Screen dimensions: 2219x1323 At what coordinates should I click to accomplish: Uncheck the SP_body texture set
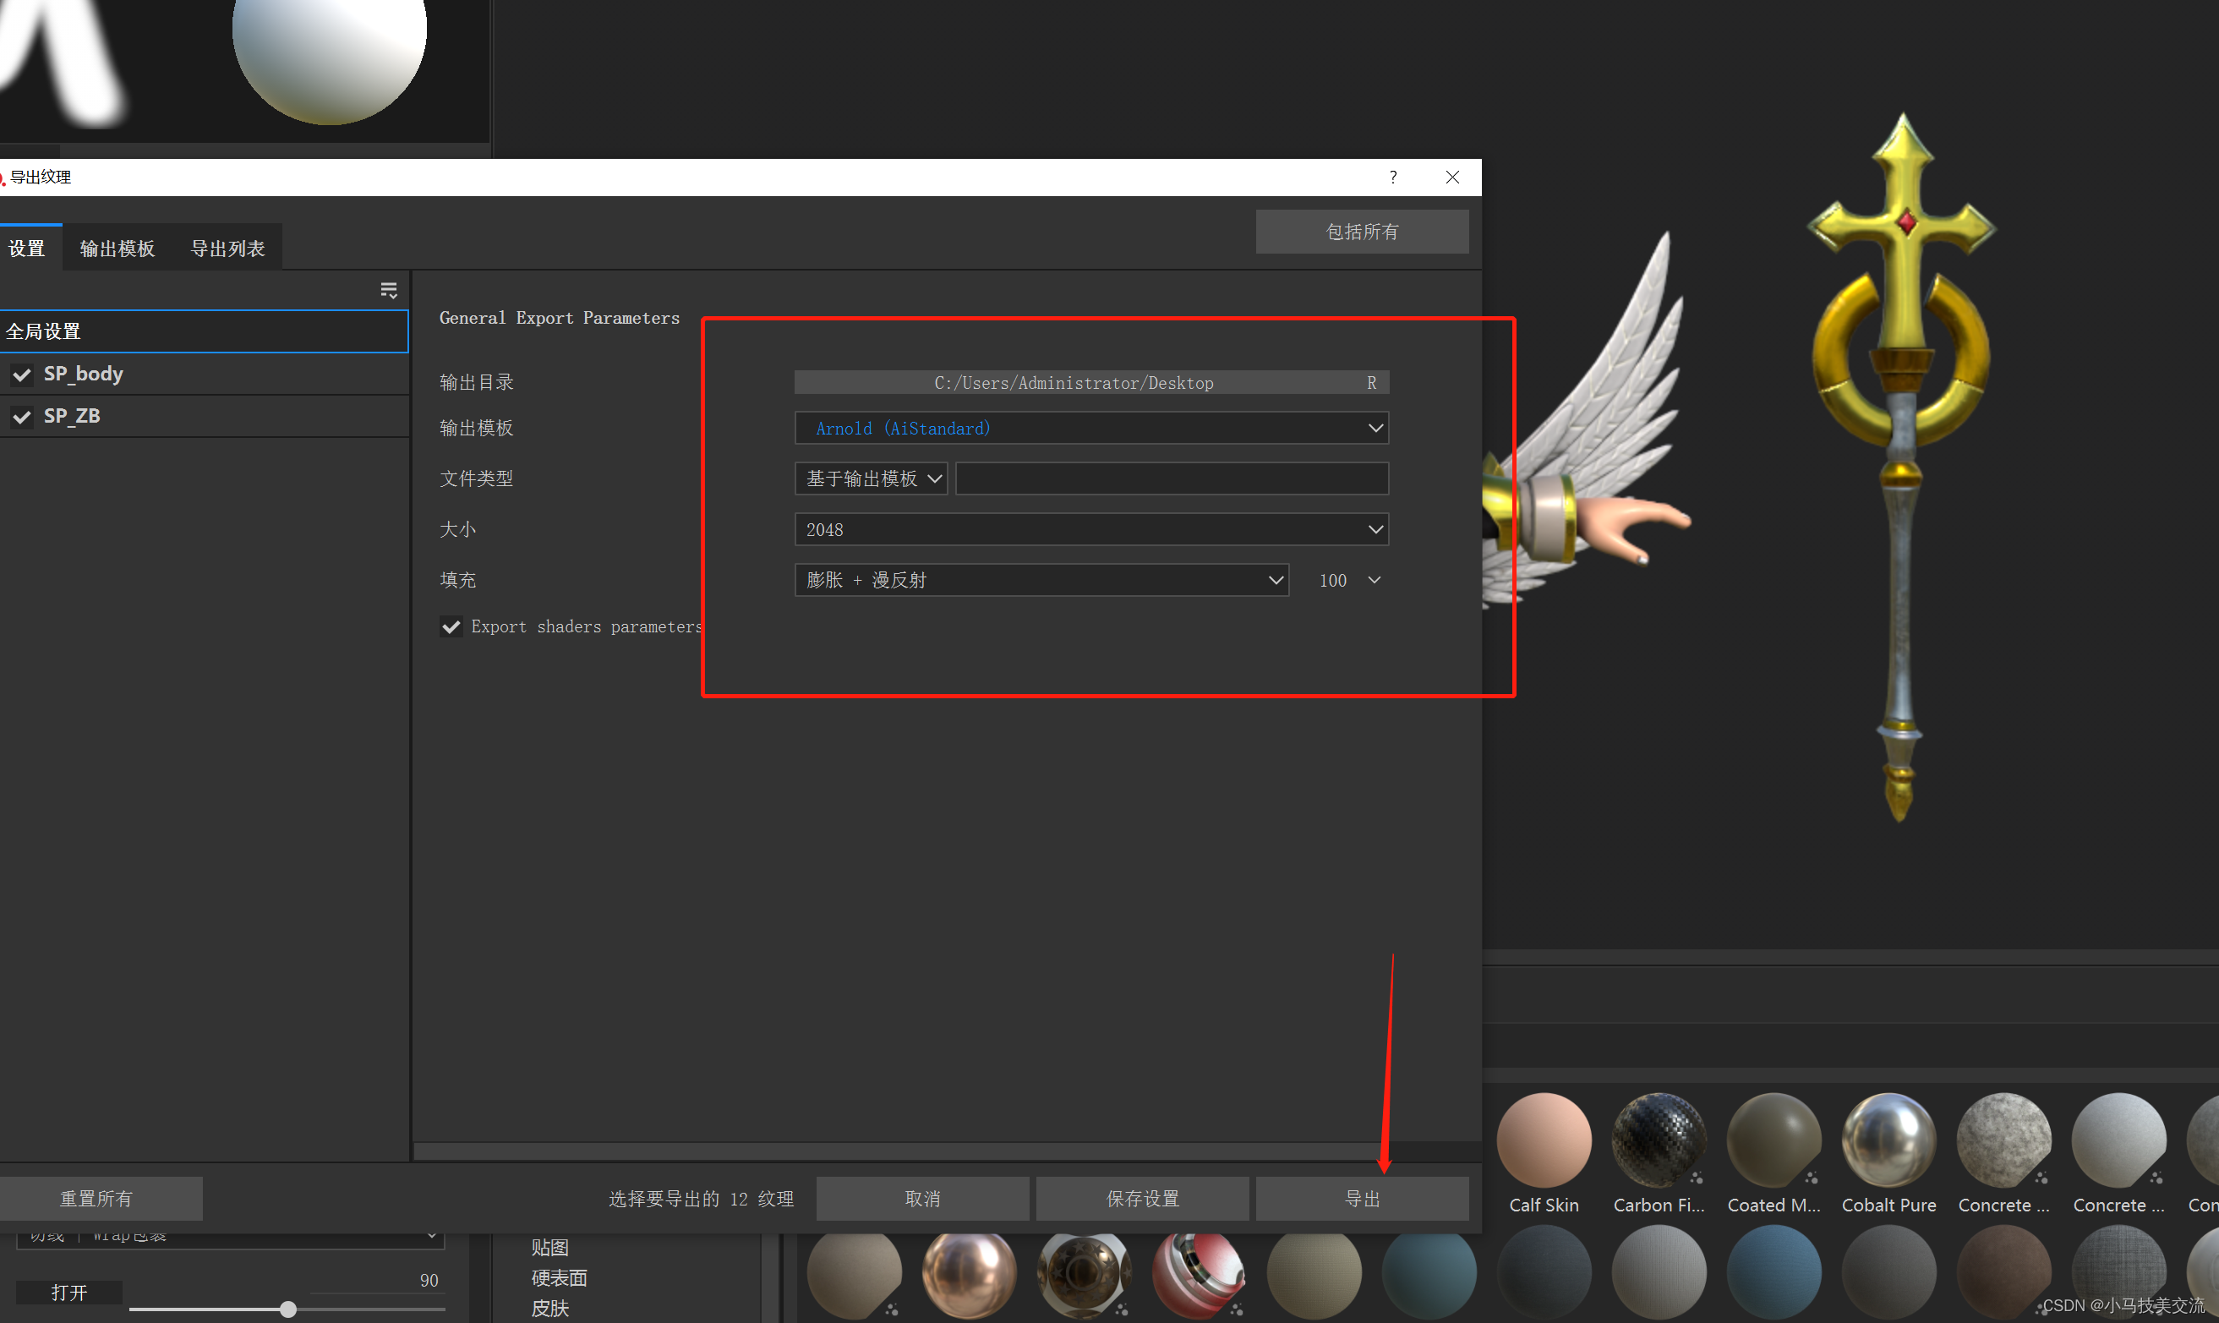point(21,374)
